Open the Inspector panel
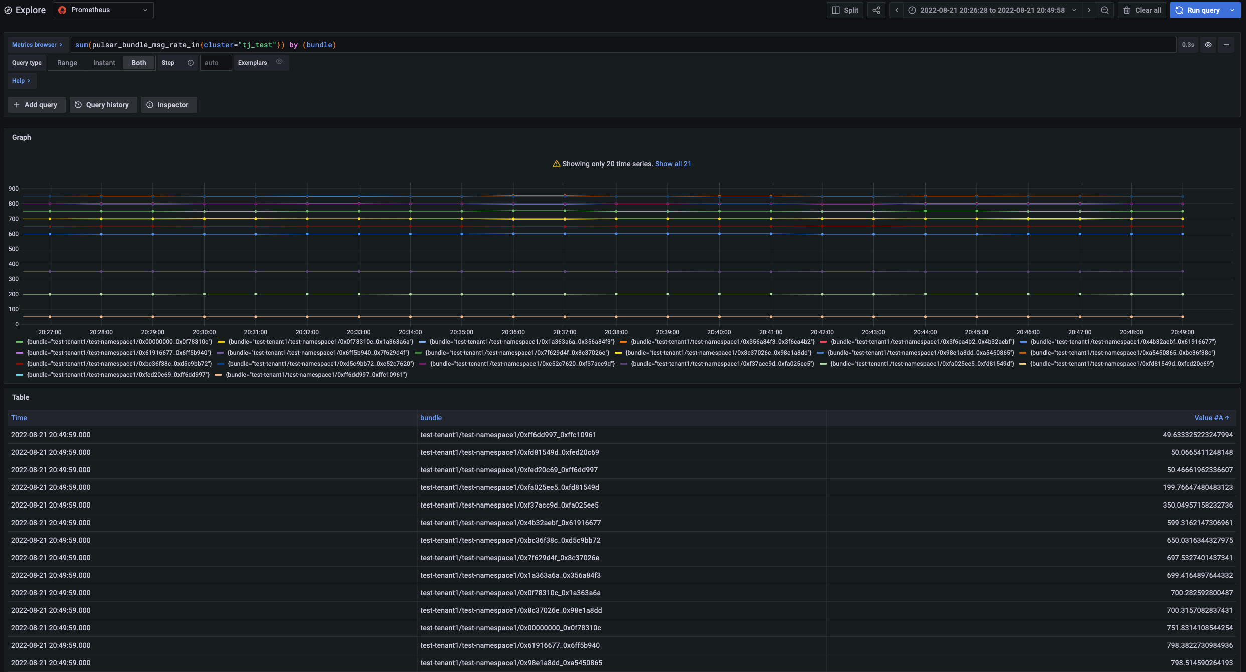The image size is (1246, 672). pyautogui.click(x=168, y=105)
